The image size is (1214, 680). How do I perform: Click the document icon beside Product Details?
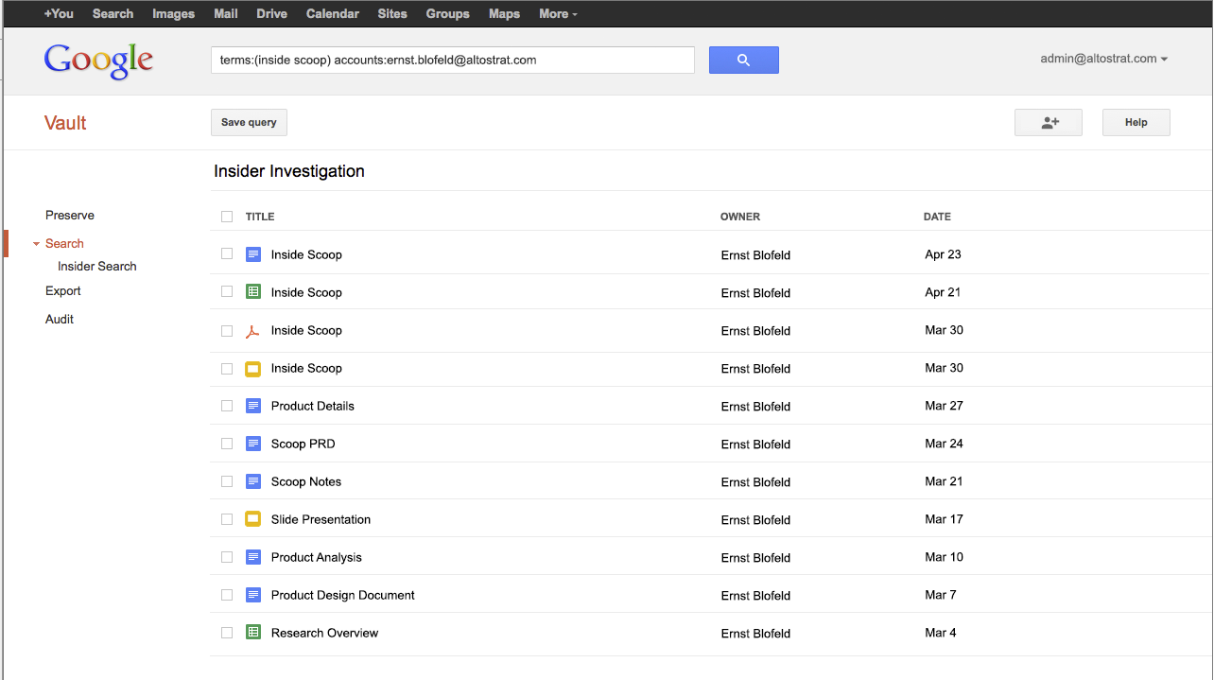252,406
